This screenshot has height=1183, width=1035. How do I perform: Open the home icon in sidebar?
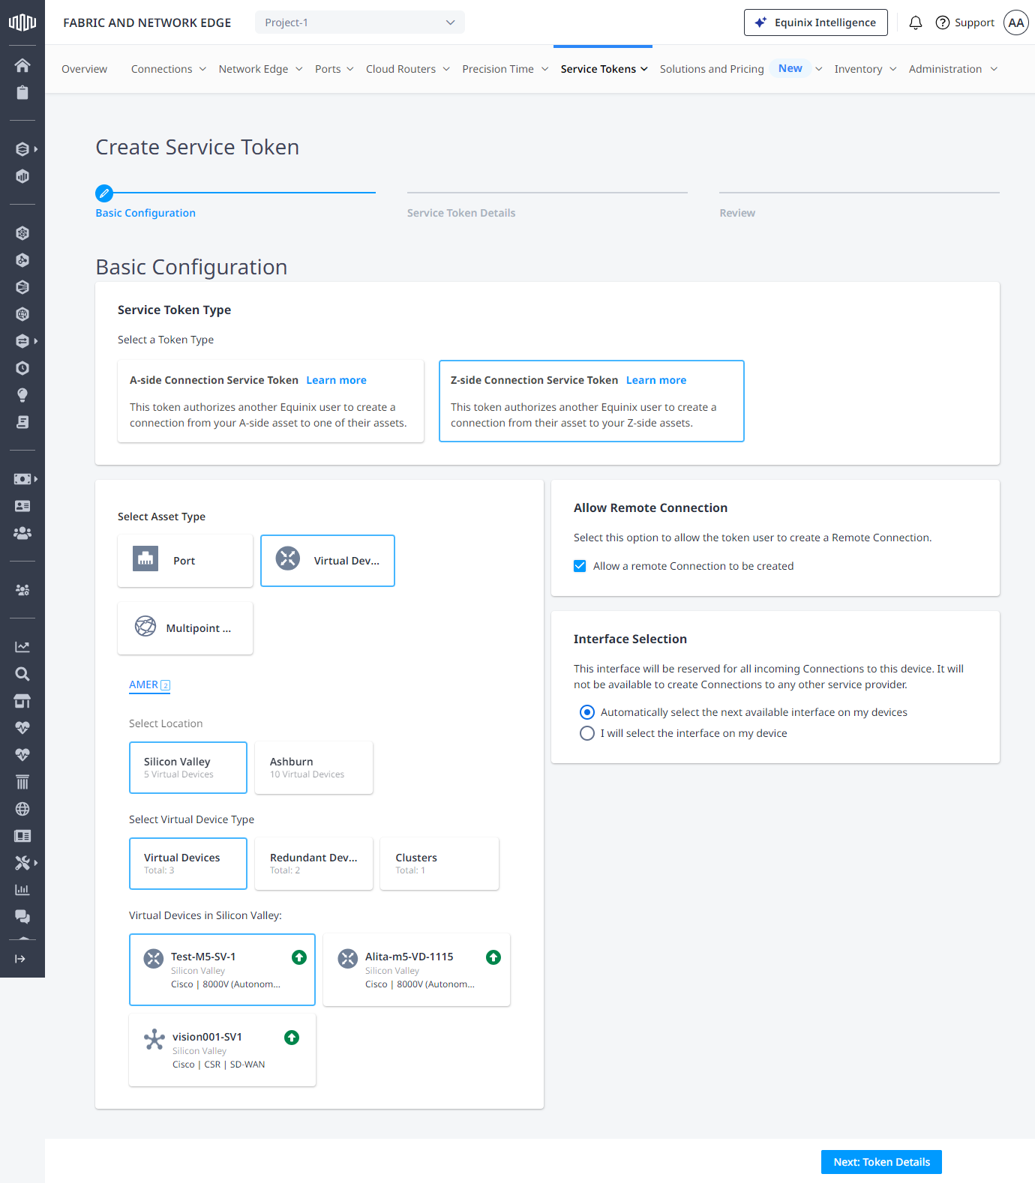pyautogui.click(x=22, y=65)
